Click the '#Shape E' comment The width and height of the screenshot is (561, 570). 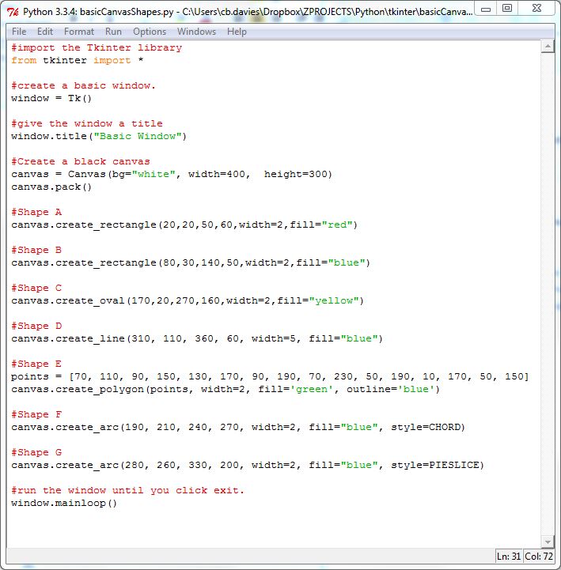[36, 364]
